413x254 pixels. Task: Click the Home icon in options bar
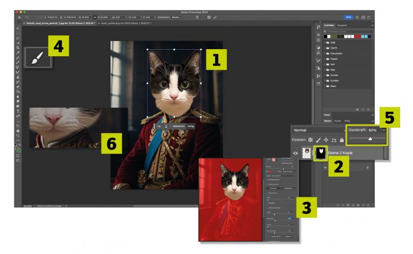pyautogui.click(x=19, y=17)
